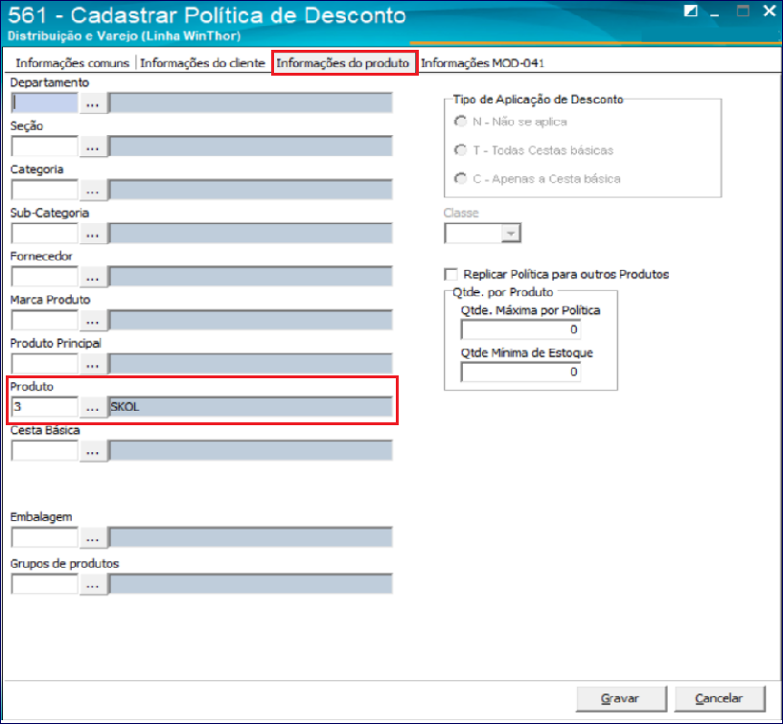Open the Produto Principal lookup ellipsis button
The width and height of the screenshot is (783, 724).
tap(92, 364)
